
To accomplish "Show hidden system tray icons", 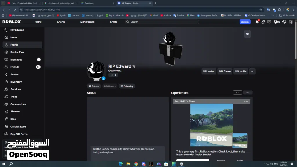I will click(264, 164).
